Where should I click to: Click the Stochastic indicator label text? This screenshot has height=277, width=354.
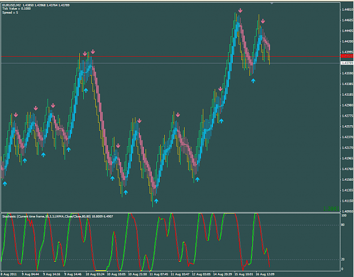coord(57,216)
